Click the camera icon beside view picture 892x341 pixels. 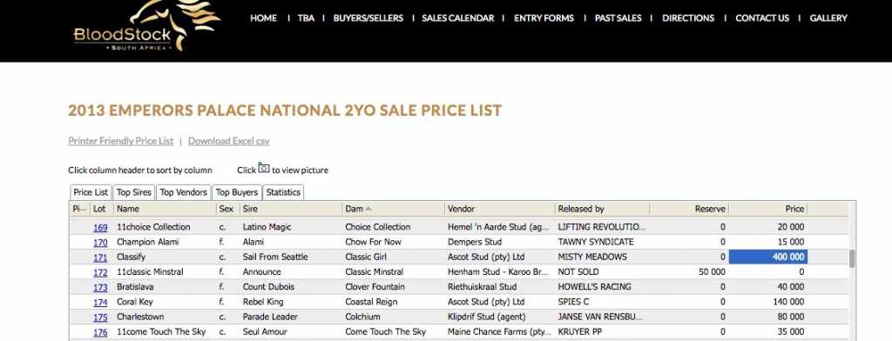264,168
